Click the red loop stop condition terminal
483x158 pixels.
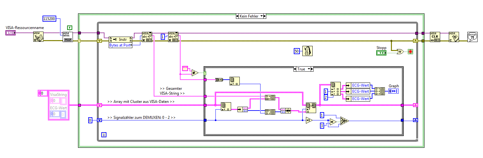click(x=410, y=52)
